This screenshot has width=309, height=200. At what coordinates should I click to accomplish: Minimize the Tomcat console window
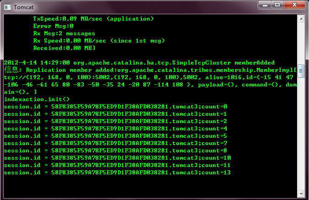(265, 5)
